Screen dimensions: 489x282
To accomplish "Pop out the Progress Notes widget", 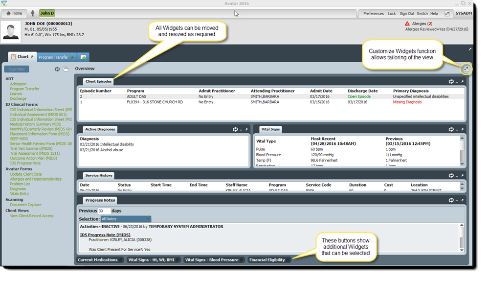I will (463, 200).
